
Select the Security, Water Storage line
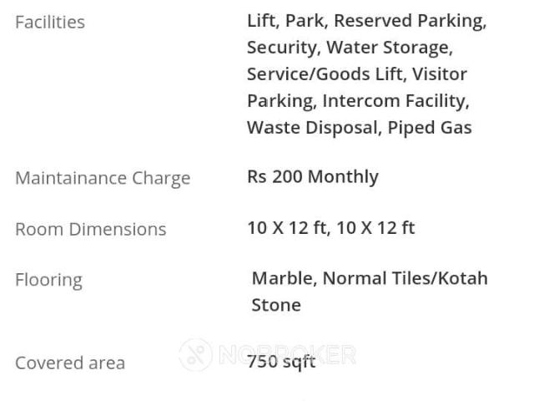[350, 48]
